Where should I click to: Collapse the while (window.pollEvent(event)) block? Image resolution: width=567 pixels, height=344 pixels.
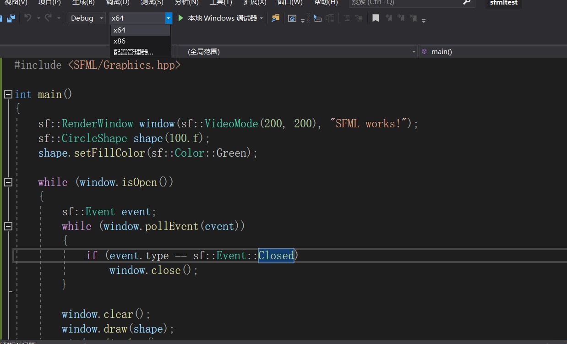[8, 226]
